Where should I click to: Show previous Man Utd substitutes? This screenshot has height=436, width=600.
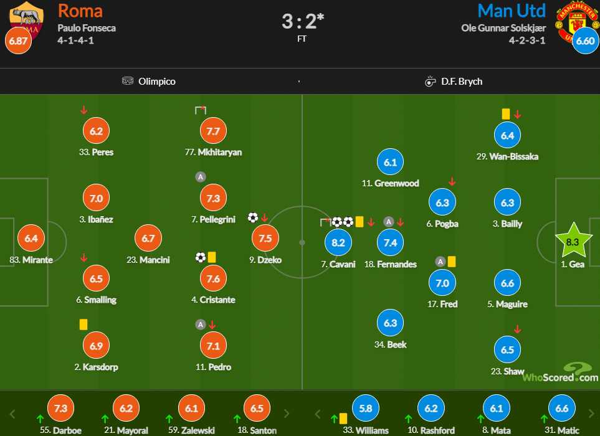tap(317, 414)
